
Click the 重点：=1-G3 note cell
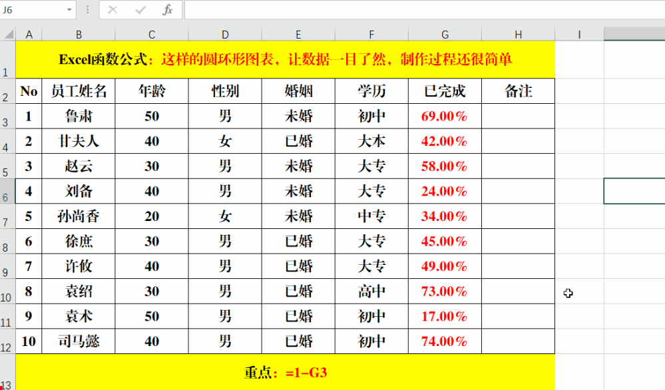[286, 372]
